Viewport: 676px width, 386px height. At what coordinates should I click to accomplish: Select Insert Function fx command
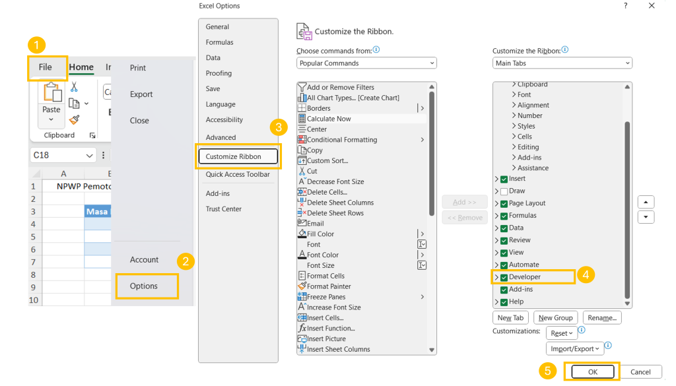pyautogui.click(x=302, y=329)
